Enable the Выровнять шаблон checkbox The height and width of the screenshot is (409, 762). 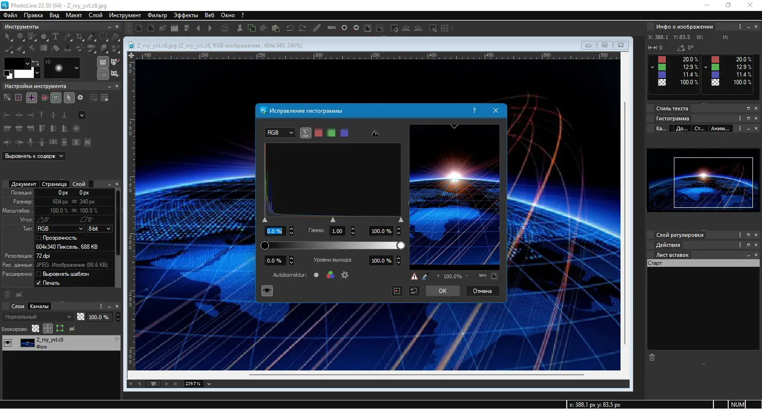[x=39, y=274]
